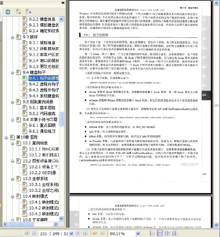Click the new bookmark icon beside the trash
The width and height of the screenshot is (220, 237).
pyautogui.click(x=19, y=12)
